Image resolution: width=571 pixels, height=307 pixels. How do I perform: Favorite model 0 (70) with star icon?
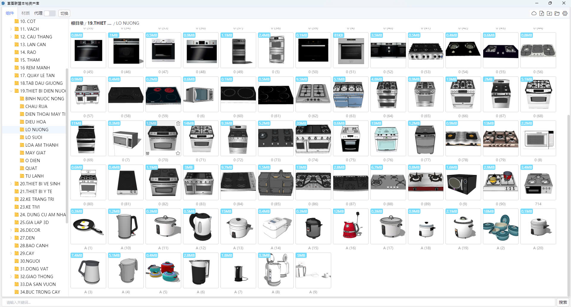(178, 153)
